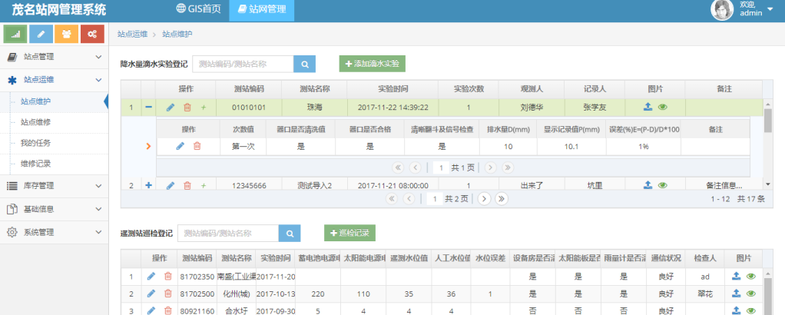Click the 遥测站巡检登记 search input field
Viewport: 785px width, 315px height.
point(227,233)
